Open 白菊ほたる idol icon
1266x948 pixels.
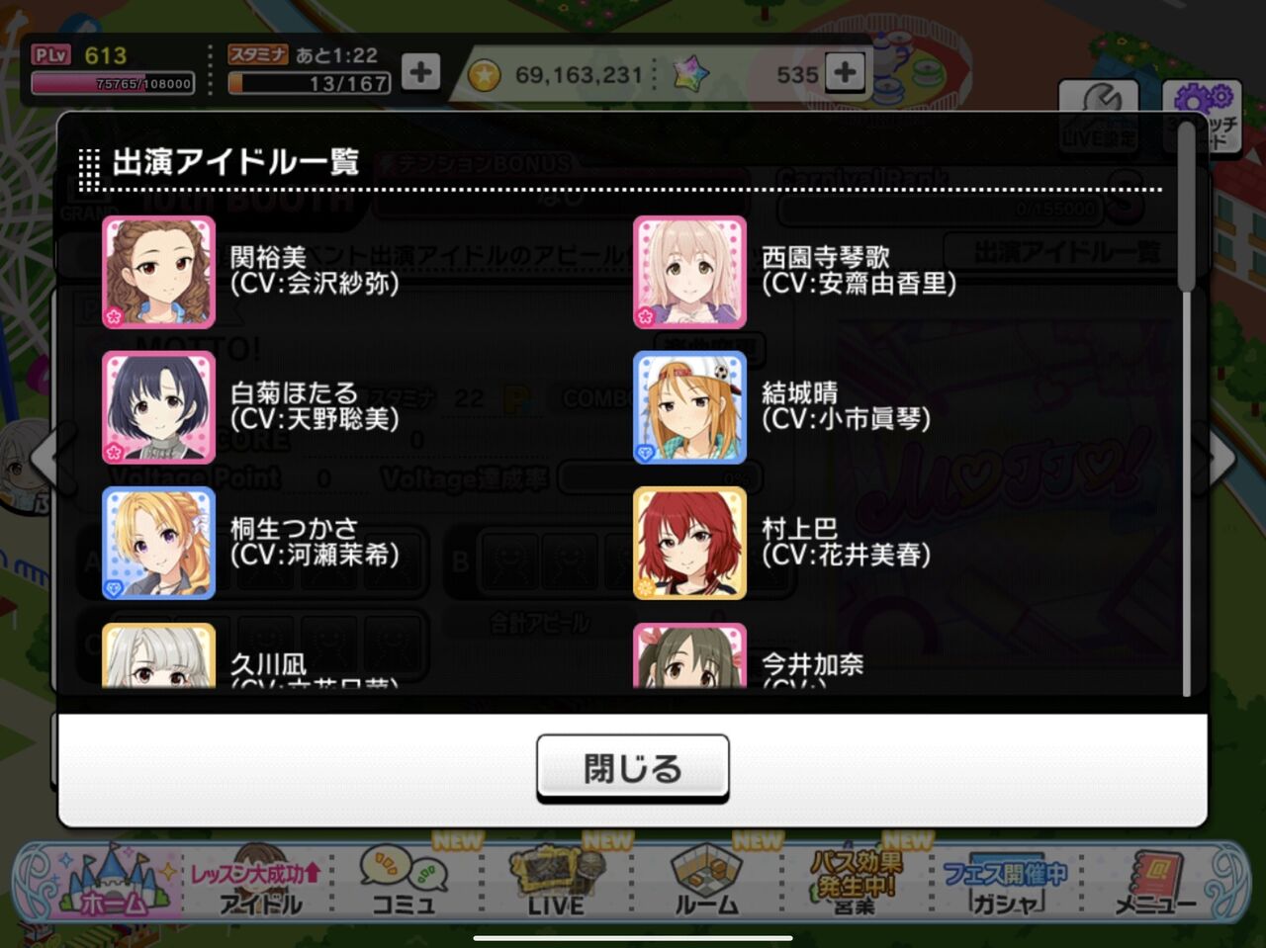(x=158, y=407)
